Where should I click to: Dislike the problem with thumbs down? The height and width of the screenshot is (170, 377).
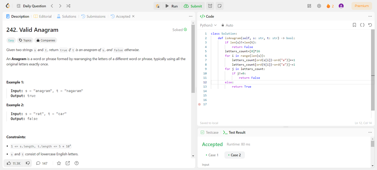tap(27, 163)
